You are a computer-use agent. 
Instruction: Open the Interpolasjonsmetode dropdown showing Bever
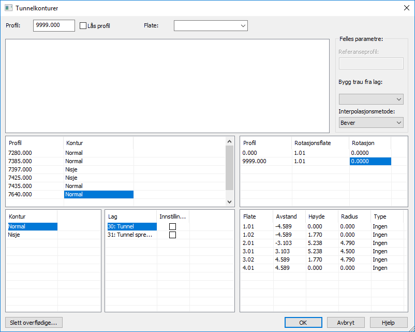pos(371,123)
